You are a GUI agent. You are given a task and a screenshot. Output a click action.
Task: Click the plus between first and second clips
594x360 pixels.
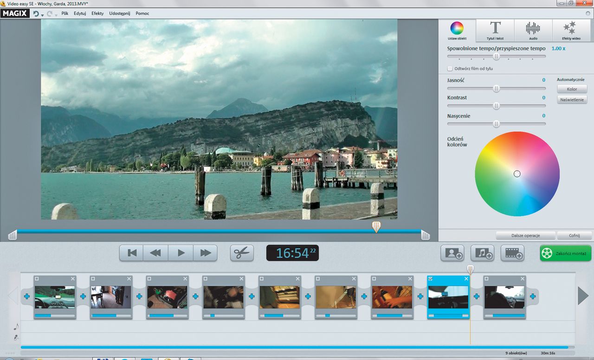pos(83,296)
